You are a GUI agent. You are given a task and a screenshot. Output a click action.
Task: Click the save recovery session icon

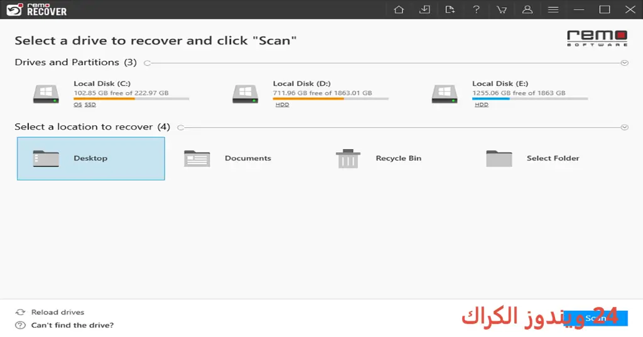pyautogui.click(x=424, y=9)
